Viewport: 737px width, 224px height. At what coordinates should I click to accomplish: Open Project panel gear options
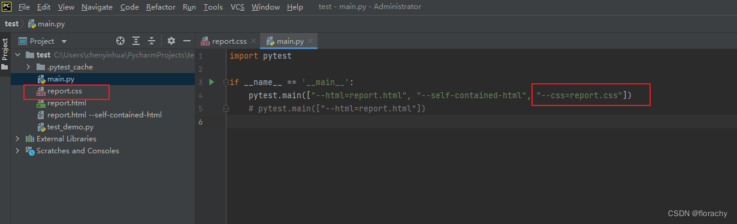[x=171, y=41]
